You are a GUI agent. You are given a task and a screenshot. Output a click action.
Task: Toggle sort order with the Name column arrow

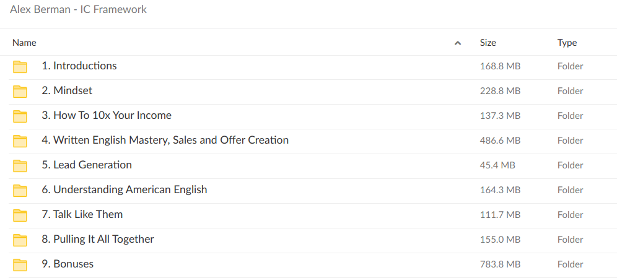pos(458,43)
